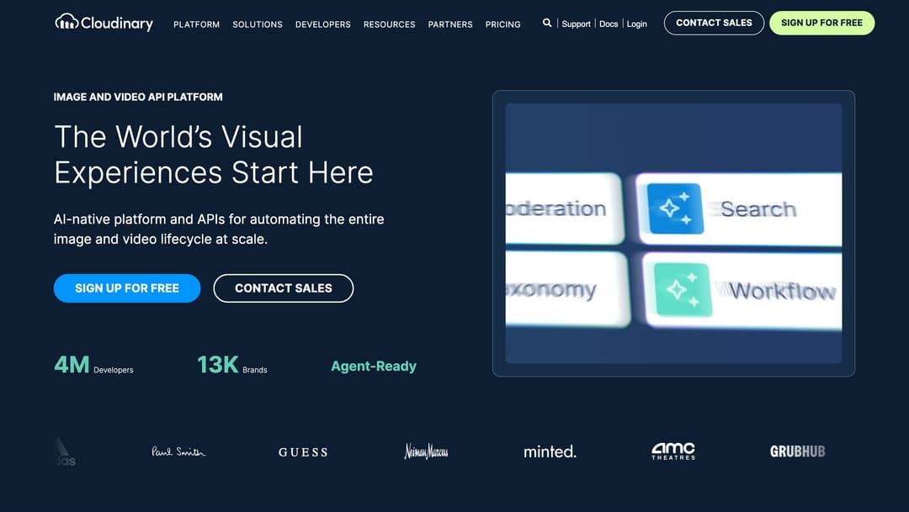This screenshot has height=512, width=909.
Task: Open the Resources menu
Action: coord(389,24)
